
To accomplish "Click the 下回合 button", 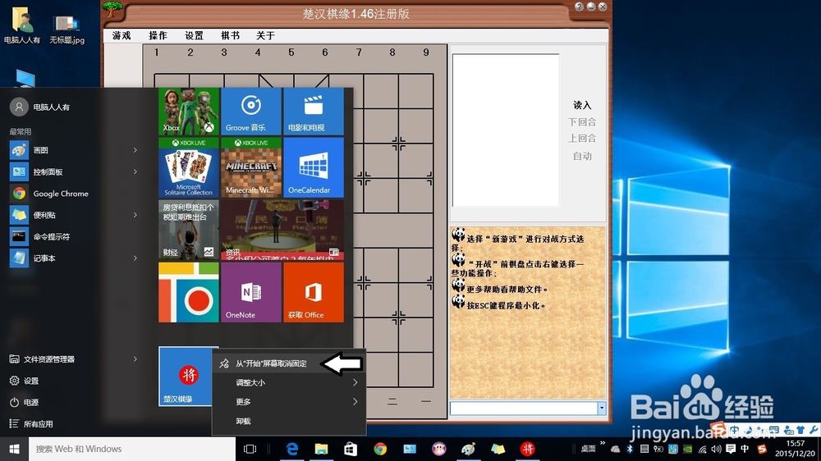I will pyautogui.click(x=582, y=122).
